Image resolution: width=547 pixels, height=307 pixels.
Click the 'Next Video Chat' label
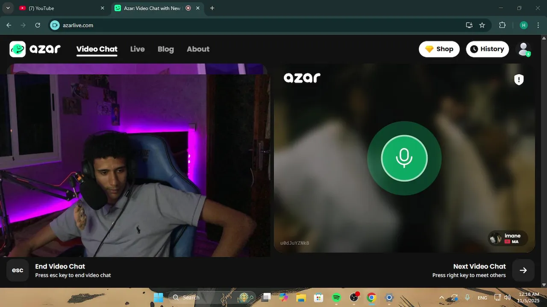(x=479, y=266)
